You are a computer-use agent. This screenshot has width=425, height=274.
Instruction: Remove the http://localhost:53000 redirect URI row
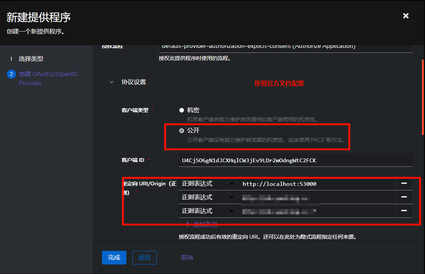[x=404, y=184]
